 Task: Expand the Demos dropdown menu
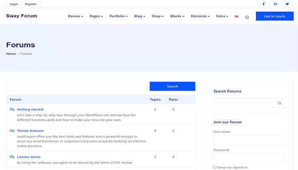pyautogui.click(x=75, y=16)
